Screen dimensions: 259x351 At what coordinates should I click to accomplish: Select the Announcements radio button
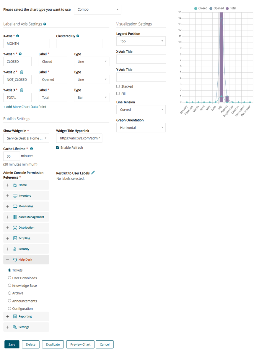10,301
